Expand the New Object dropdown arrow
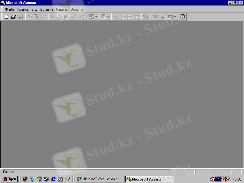 [x=175, y=17]
